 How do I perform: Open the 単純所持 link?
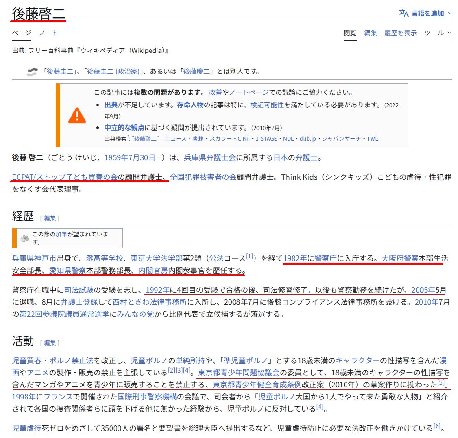(190, 361)
